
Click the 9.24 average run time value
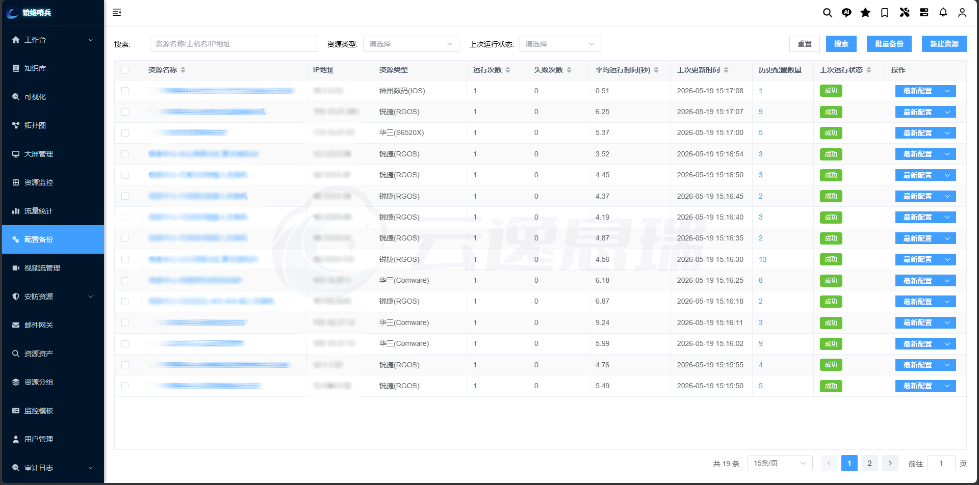[x=602, y=322]
